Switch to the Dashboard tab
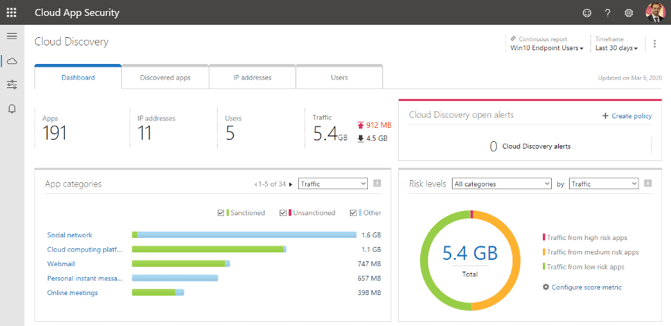 pyautogui.click(x=79, y=77)
